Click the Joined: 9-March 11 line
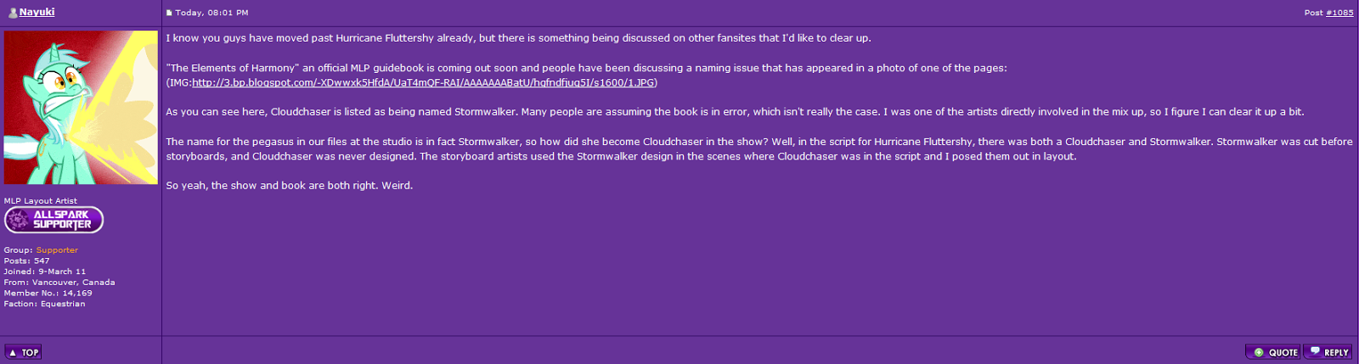 (44, 272)
